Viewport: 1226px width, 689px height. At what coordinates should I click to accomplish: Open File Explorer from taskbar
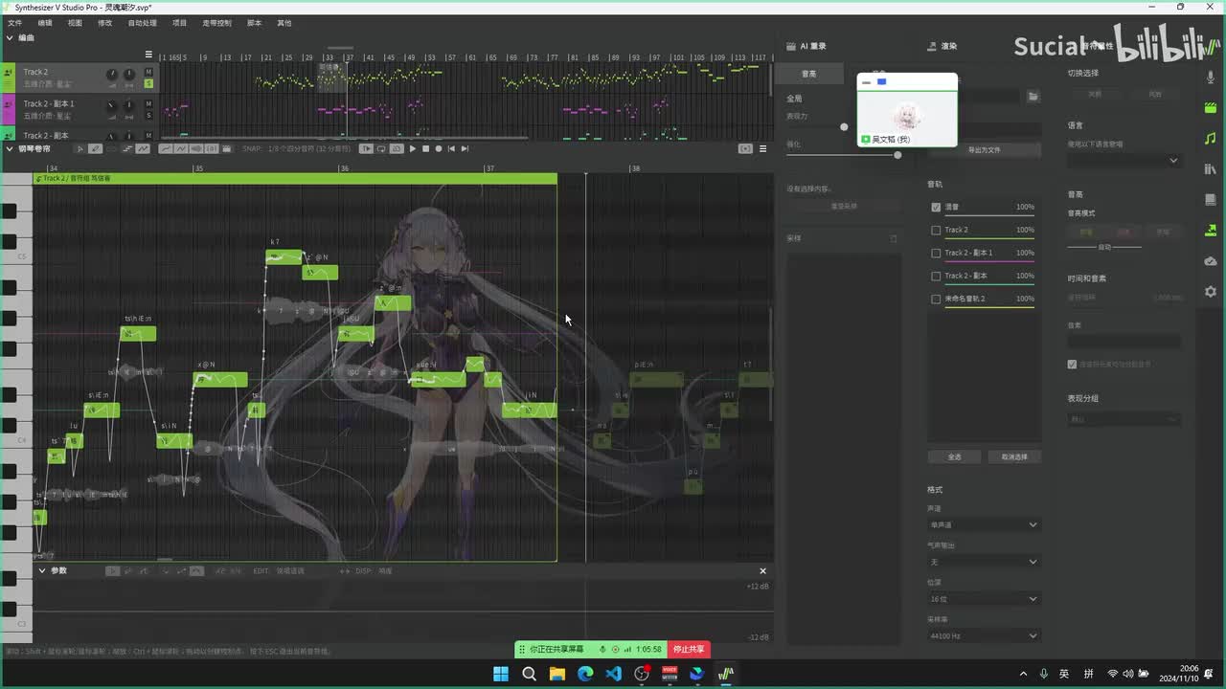coord(556,674)
